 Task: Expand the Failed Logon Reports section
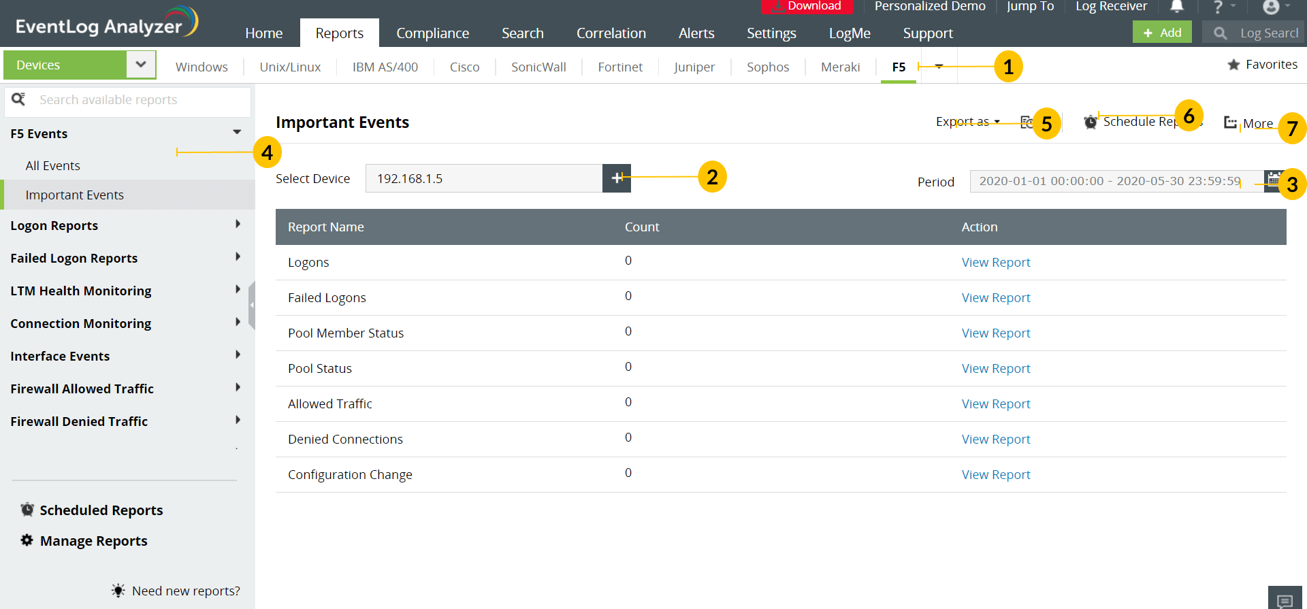click(x=238, y=257)
